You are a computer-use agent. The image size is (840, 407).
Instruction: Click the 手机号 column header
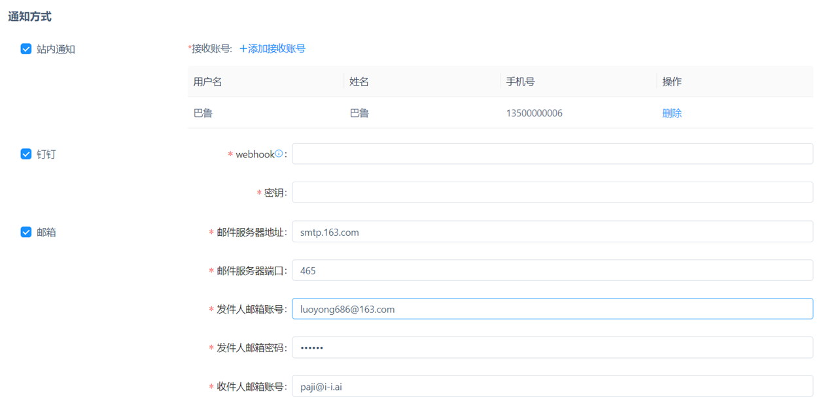pos(520,82)
